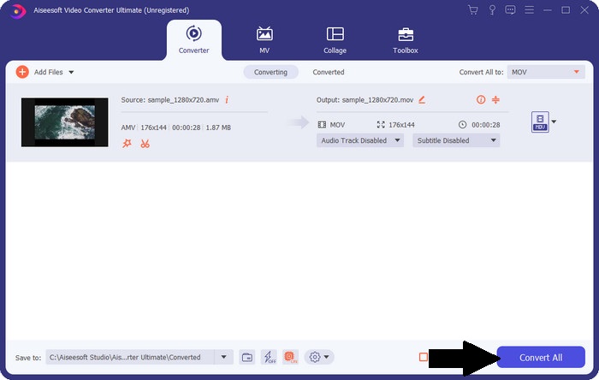Image resolution: width=599 pixels, height=380 pixels.
Task: Click the Convert All button
Action: (x=541, y=357)
